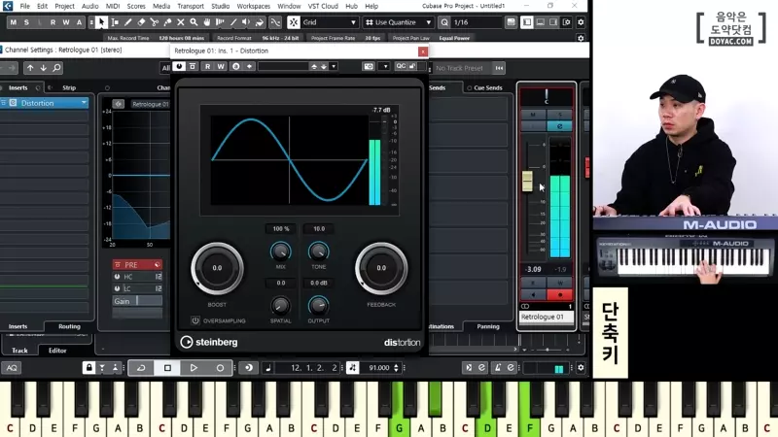This screenshot has width=778, height=437.
Task: Switch to the Panning tab
Action: [x=488, y=326]
